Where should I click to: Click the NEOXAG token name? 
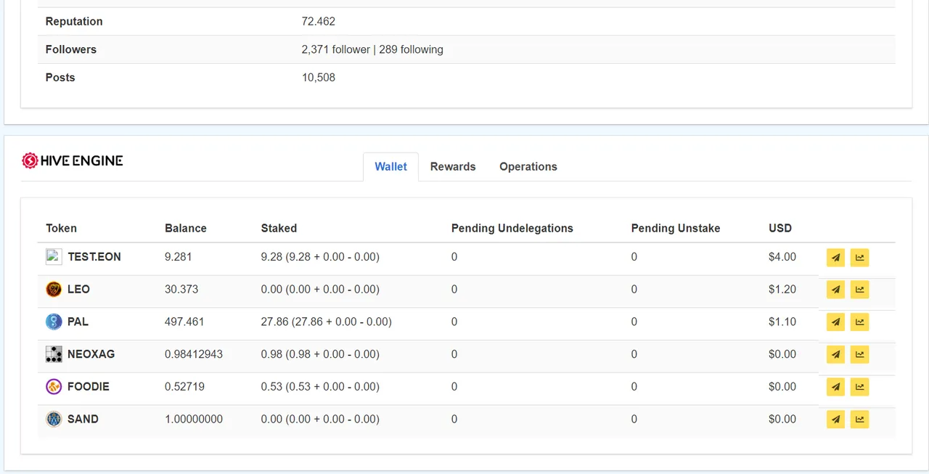click(91, 354)
